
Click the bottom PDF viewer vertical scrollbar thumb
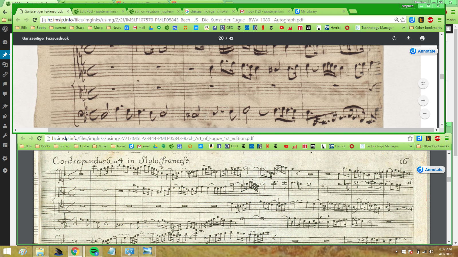point(449,179)
